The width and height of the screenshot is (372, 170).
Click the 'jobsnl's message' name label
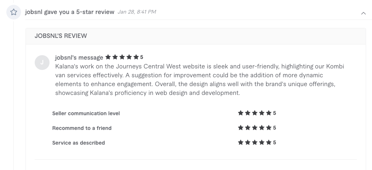pyautogui.click(x=79, y=57)
